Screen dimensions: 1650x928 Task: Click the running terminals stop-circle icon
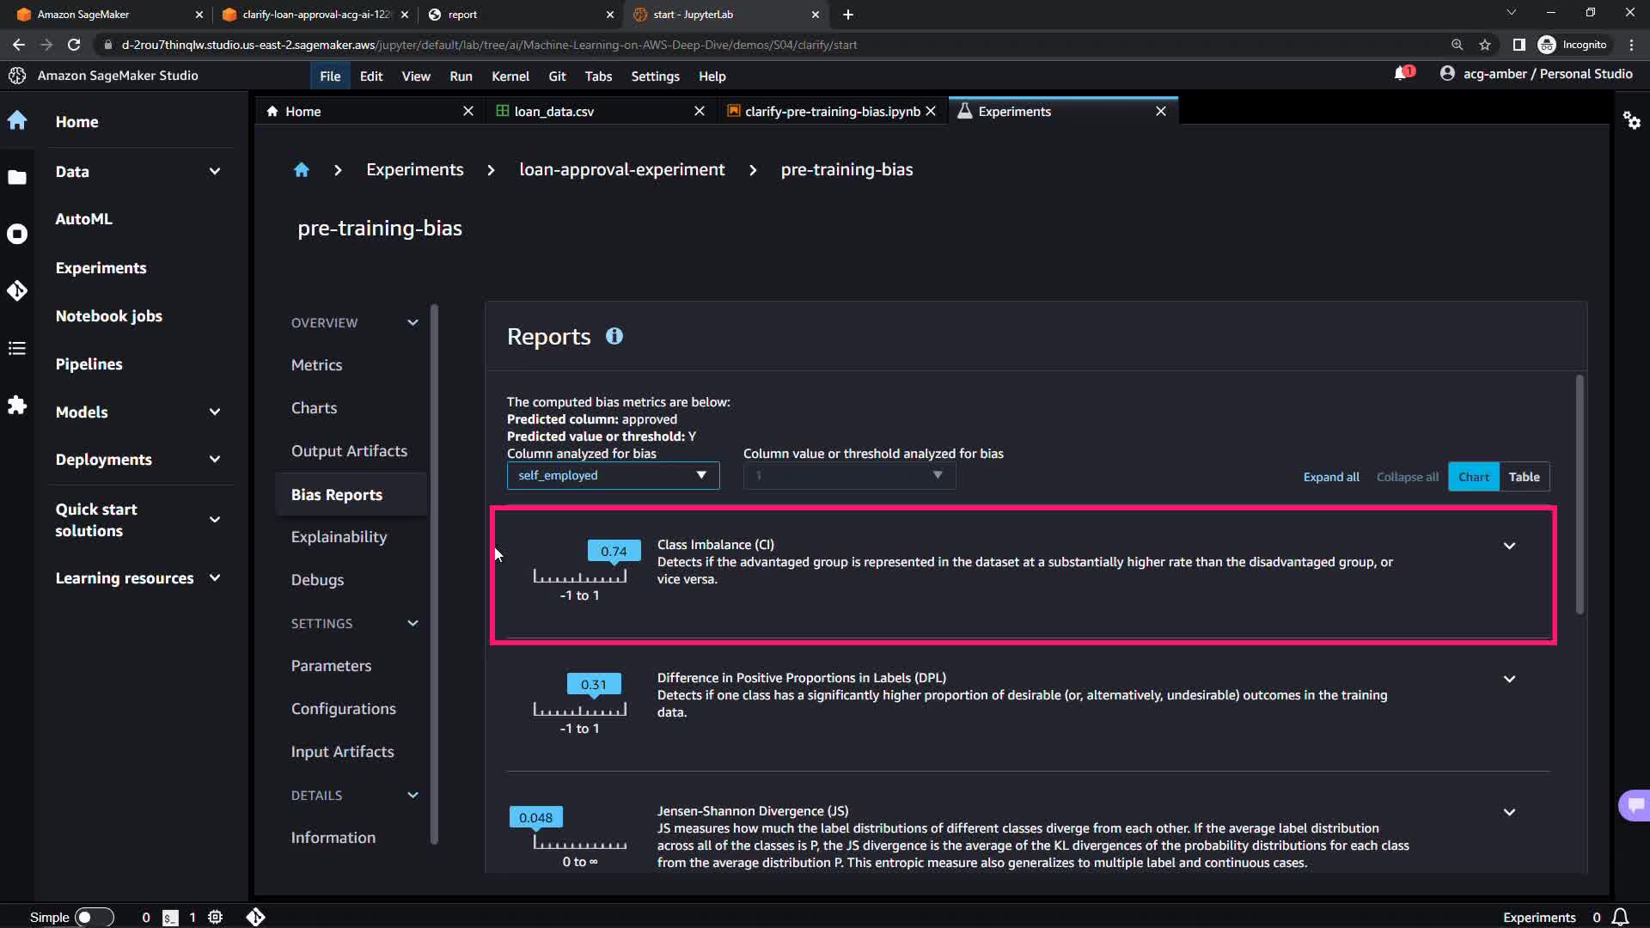pyautogui.click(x=17, y=234)
